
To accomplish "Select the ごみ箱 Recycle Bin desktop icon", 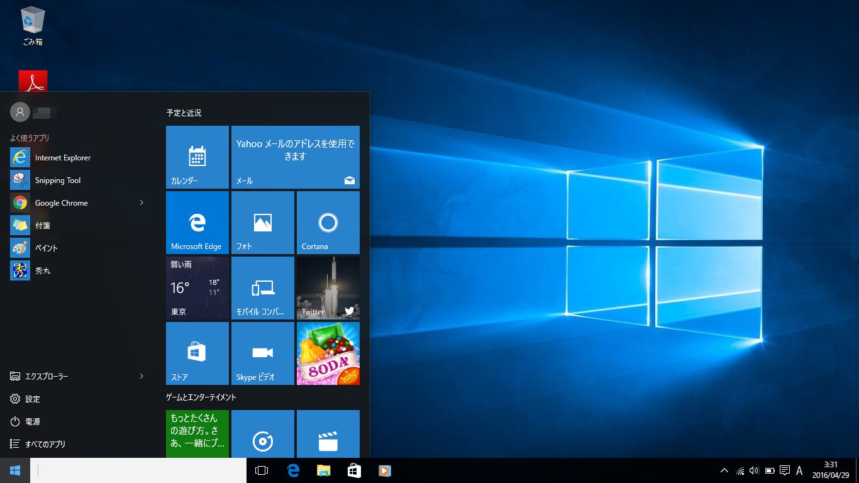I will coord(33,27).
